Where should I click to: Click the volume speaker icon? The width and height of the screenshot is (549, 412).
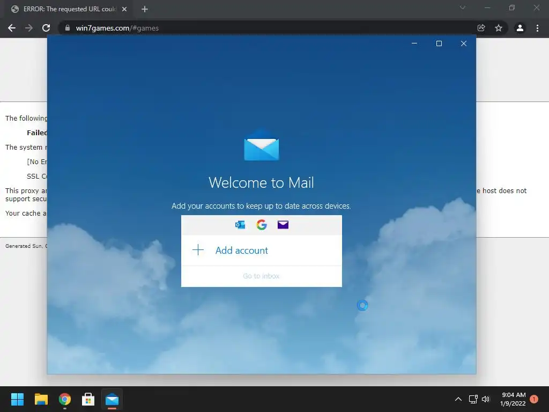[x=486, y=399]
